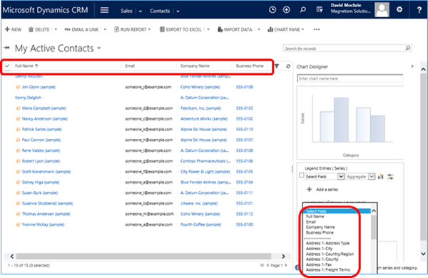Click DELETE in the command bar
428x278 pixels.
pos(39,29)
